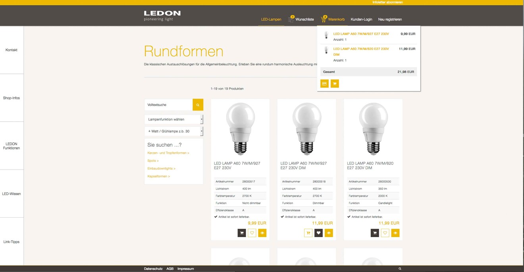Open cart via yellow cart icon in popup

335,84
